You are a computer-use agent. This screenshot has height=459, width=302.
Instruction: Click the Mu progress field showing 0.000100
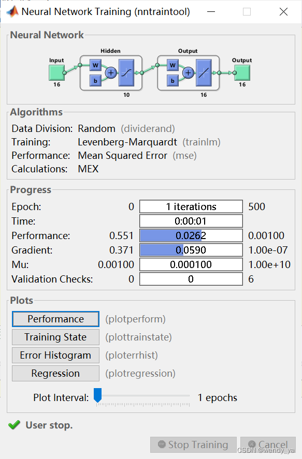(x=191, y=264)
